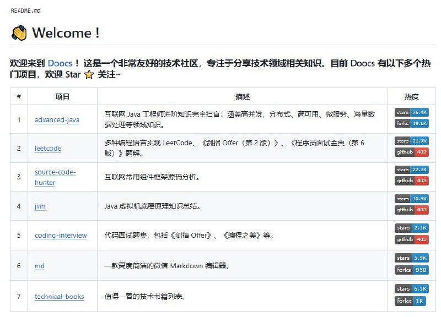The width and height of the screenshot is (441, 317).
Task: Open the jvm project link
Action: click(x=39, y=206)
